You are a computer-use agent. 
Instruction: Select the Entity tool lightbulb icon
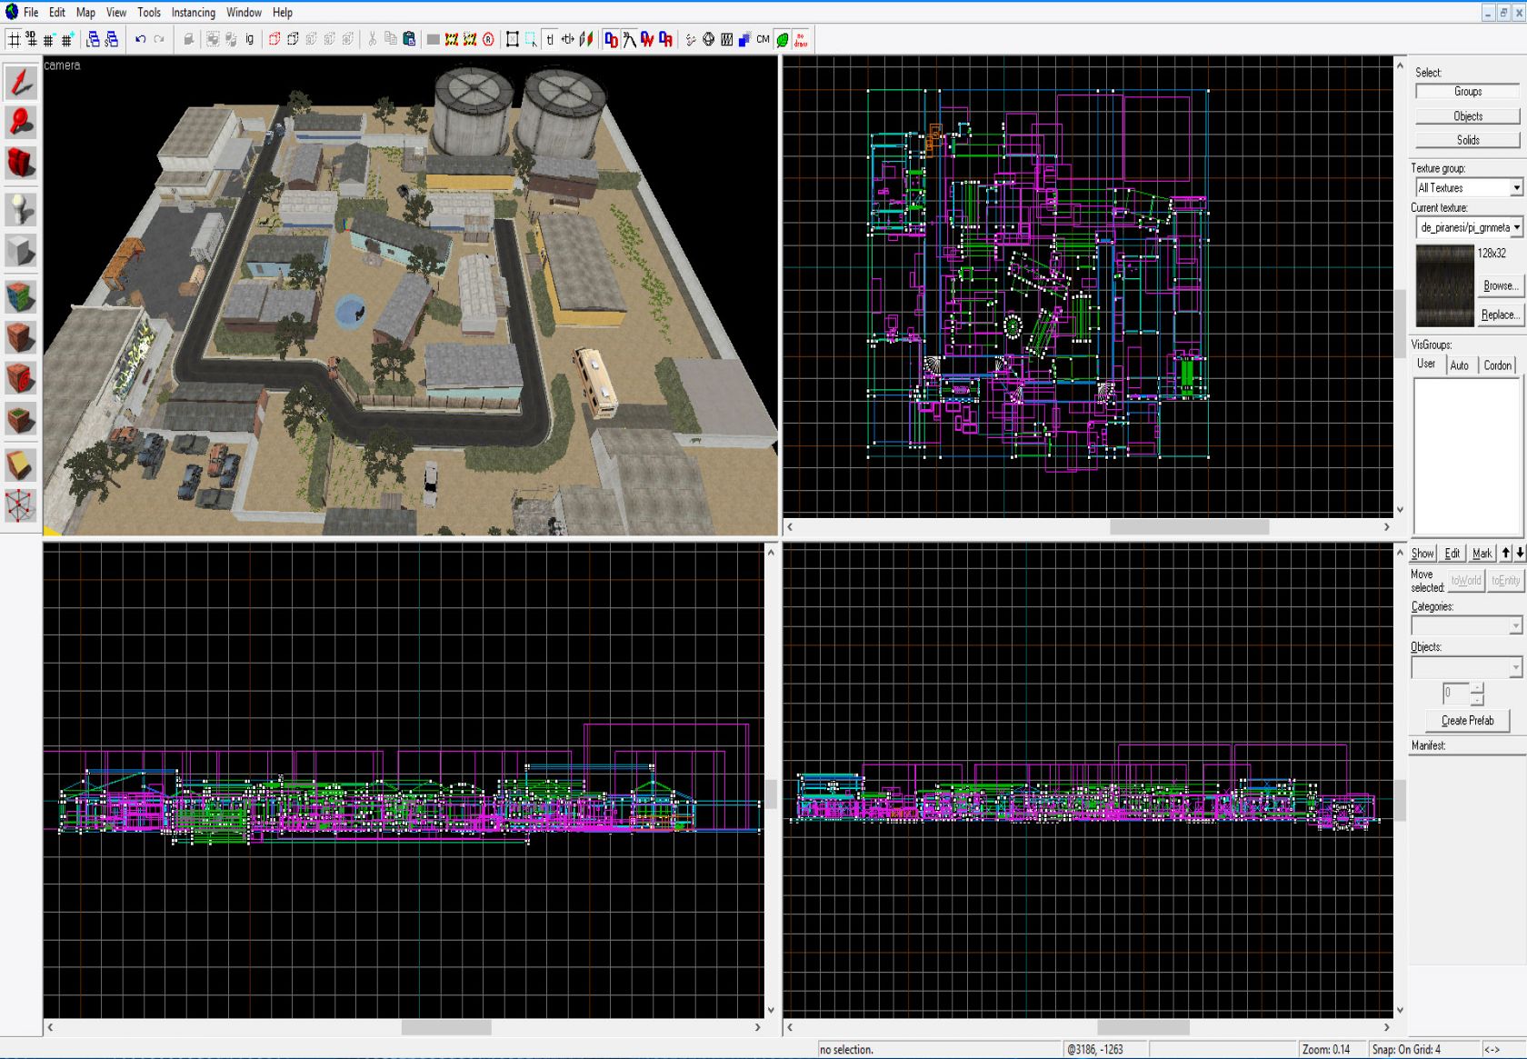21,209
